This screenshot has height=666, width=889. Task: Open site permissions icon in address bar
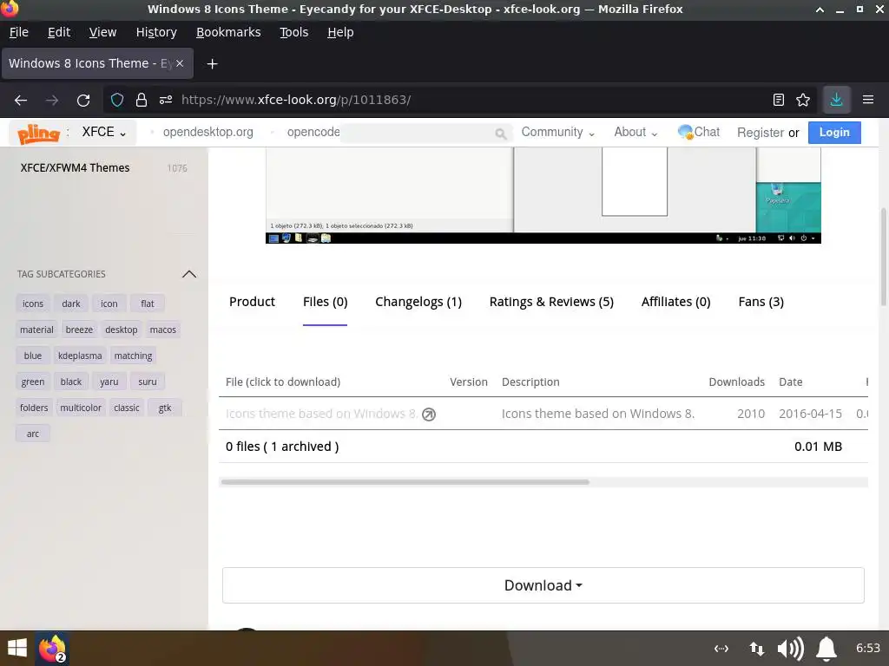pyautogui.click(x=166, y=101)
